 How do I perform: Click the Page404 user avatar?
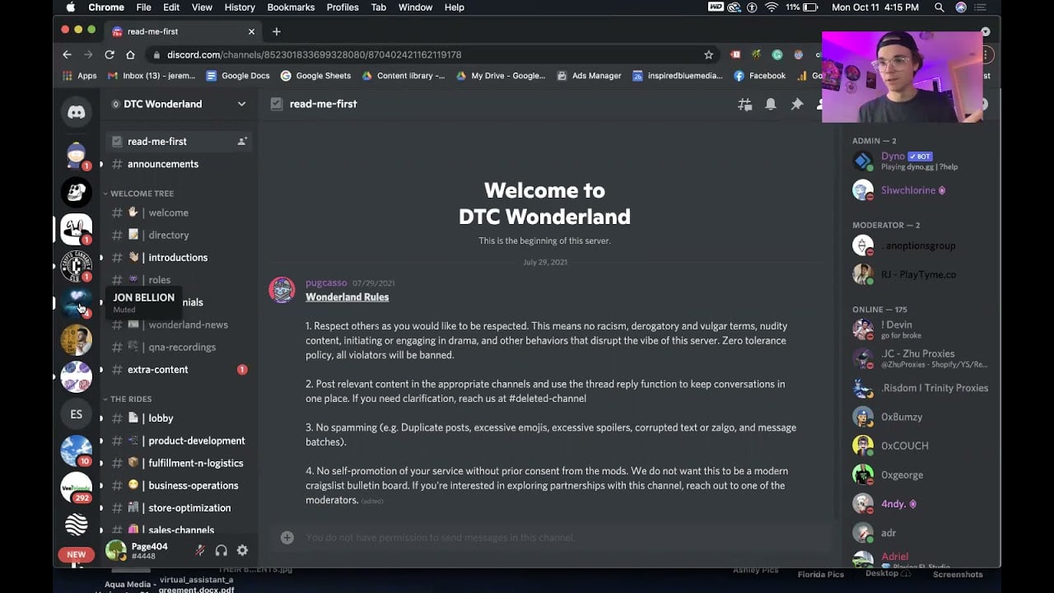115,550
